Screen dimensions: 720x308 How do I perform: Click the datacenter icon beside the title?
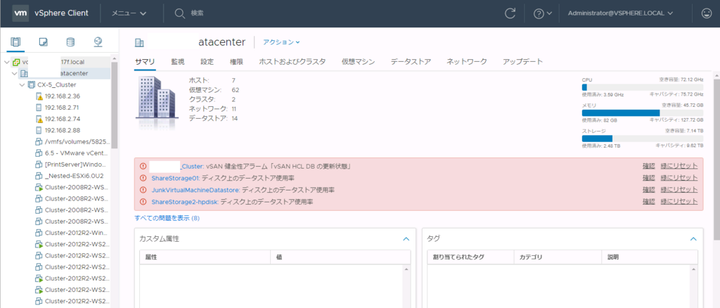click(139, 43)
